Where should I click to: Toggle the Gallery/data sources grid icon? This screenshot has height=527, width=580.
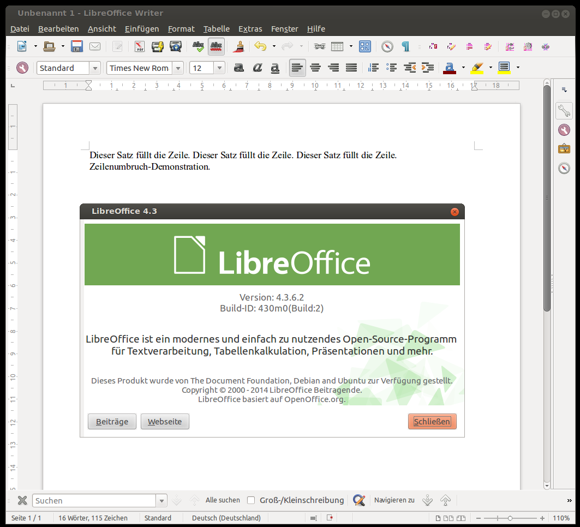pyautogui.click(x=364, y=46)
